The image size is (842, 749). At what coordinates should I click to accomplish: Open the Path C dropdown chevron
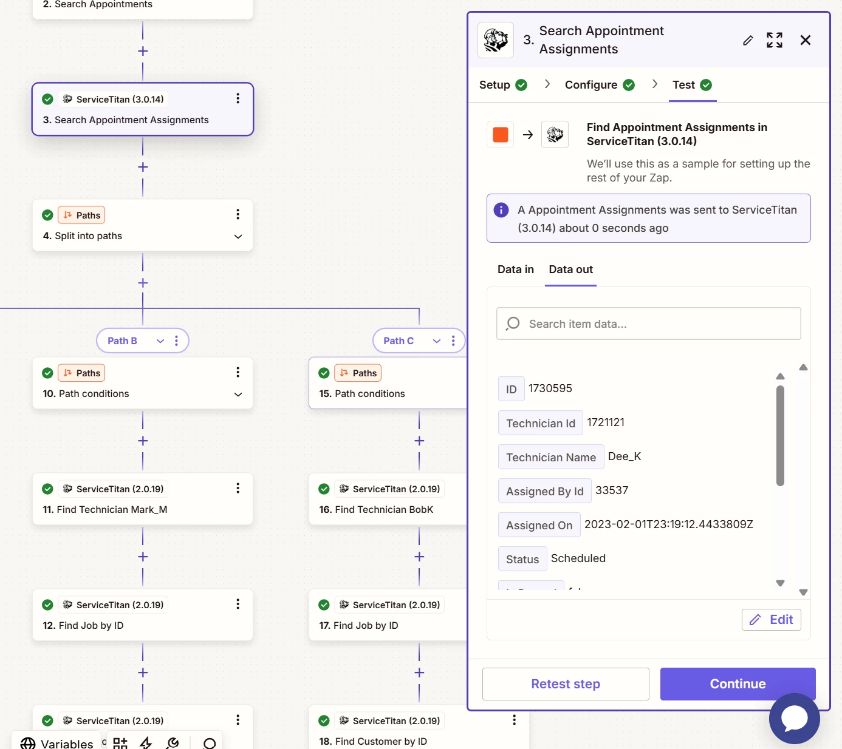point(437,341)
